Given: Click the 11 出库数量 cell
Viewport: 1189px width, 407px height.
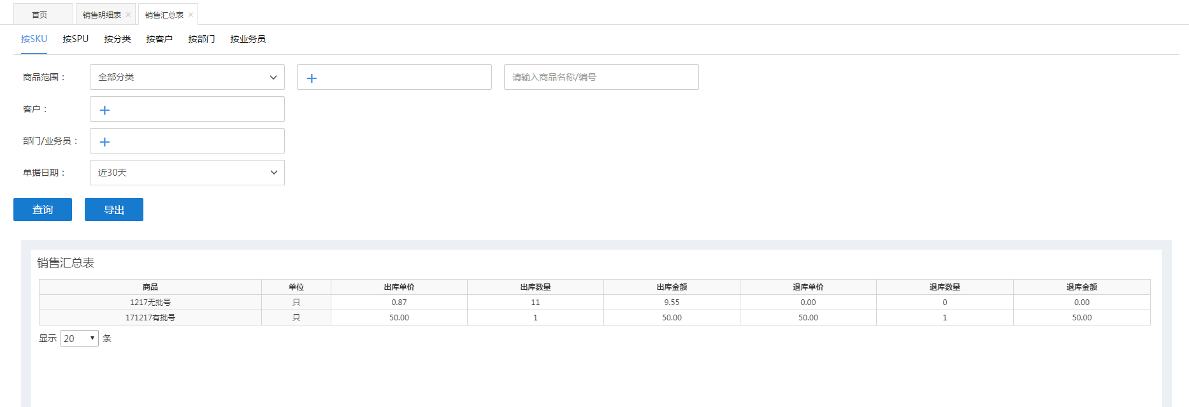Looking at the screenshot, I should (536, 303).
